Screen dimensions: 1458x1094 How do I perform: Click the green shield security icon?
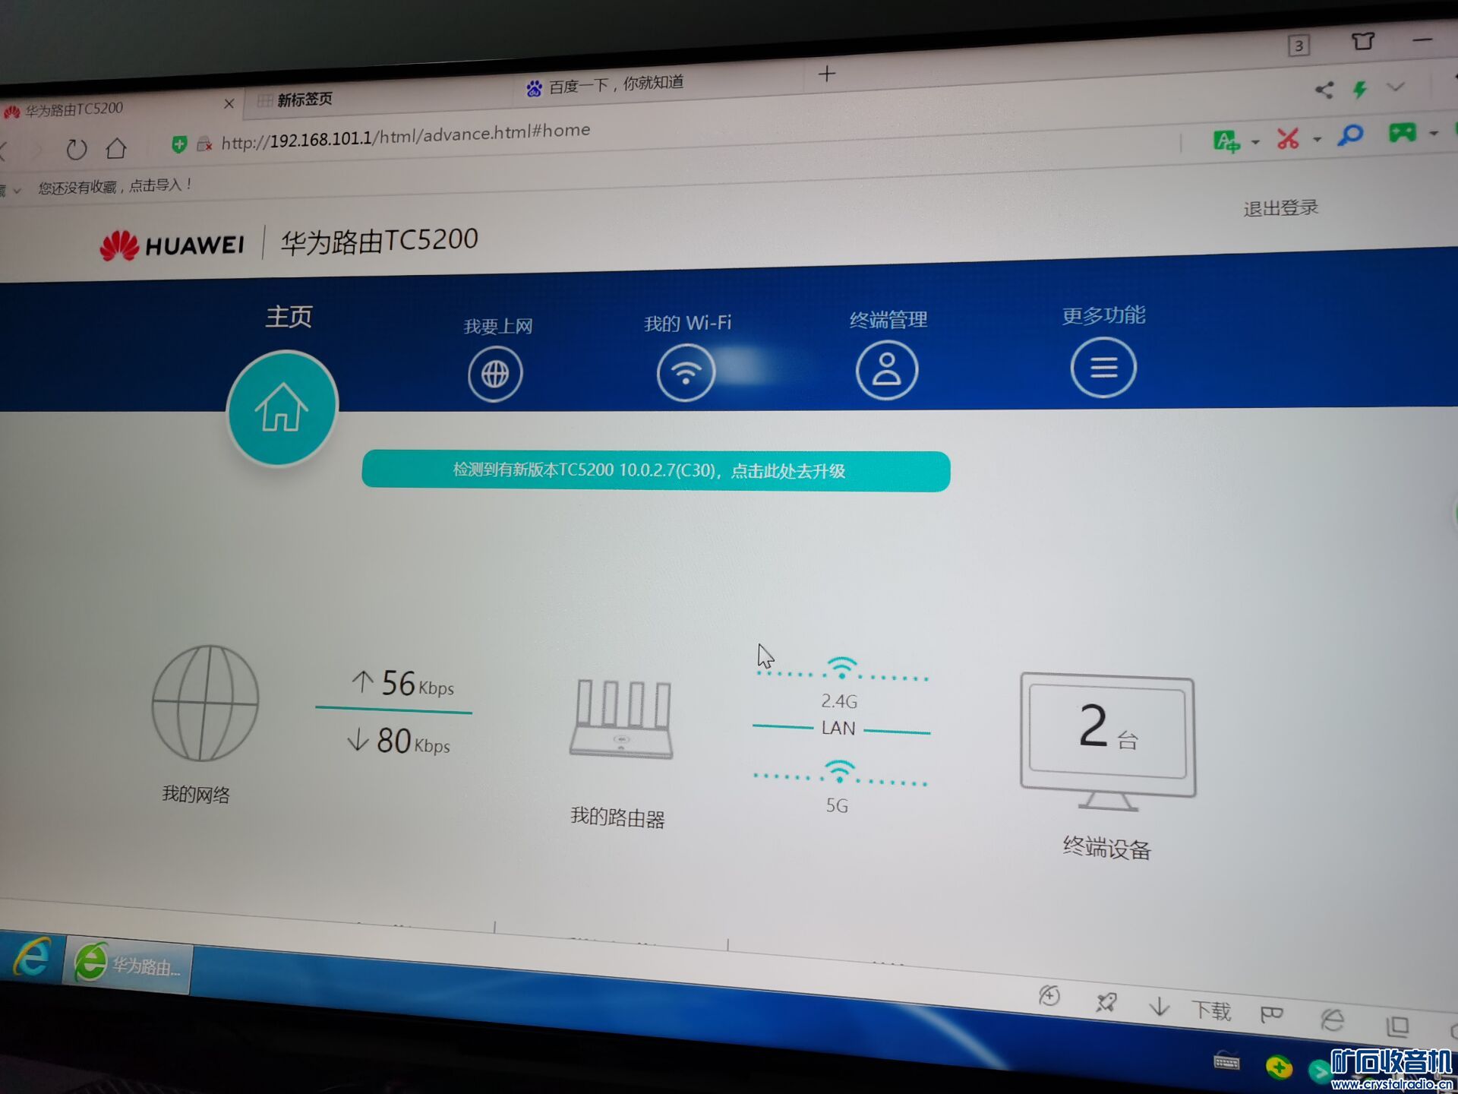(x=179, y=144)
